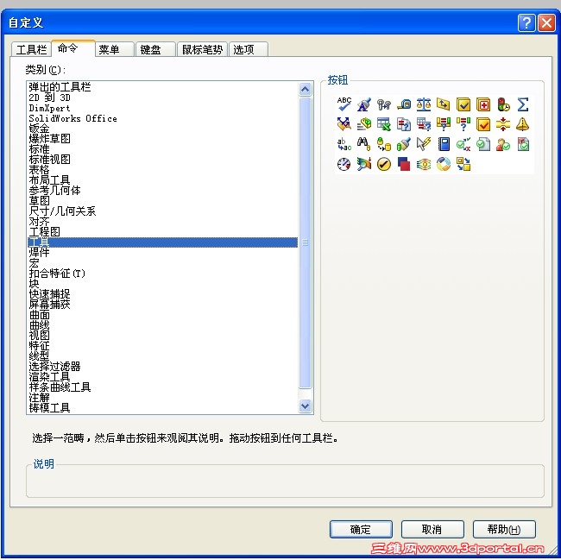Click the table with green Excel mark icon
Viewport: 561px width, 560px height.
click(x=384, y=124)
